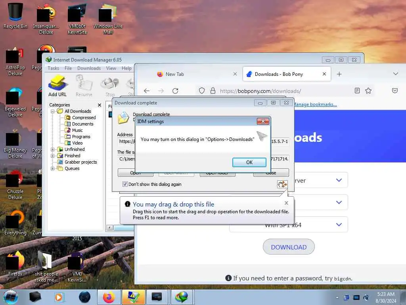Open the View menu in IDM
The width and height of the screenshot is (406, 305).
(x=111, y=68)
